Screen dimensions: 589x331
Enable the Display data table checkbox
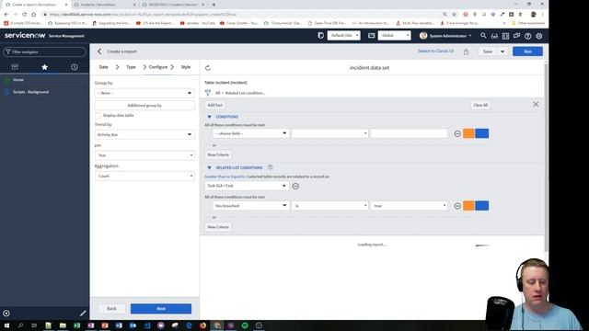tap(98, 116)
